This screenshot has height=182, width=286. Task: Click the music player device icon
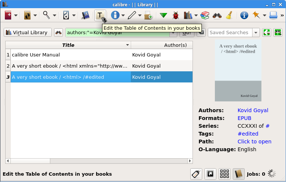click(x=66, y=15)
